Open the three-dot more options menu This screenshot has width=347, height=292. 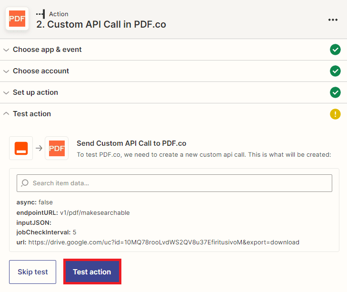click(333, 20)
